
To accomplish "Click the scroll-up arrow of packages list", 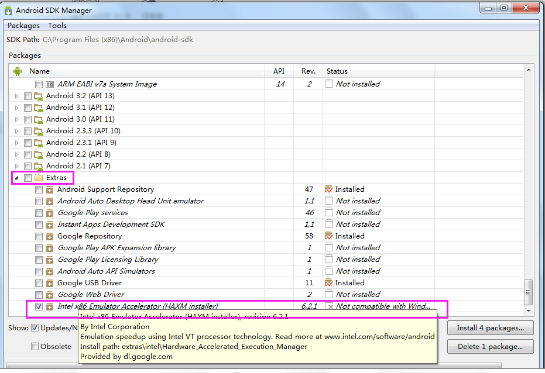I will tap(528, 70).
